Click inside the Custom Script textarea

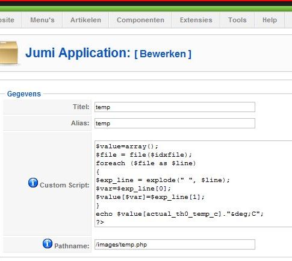click(x=193, y=184)
